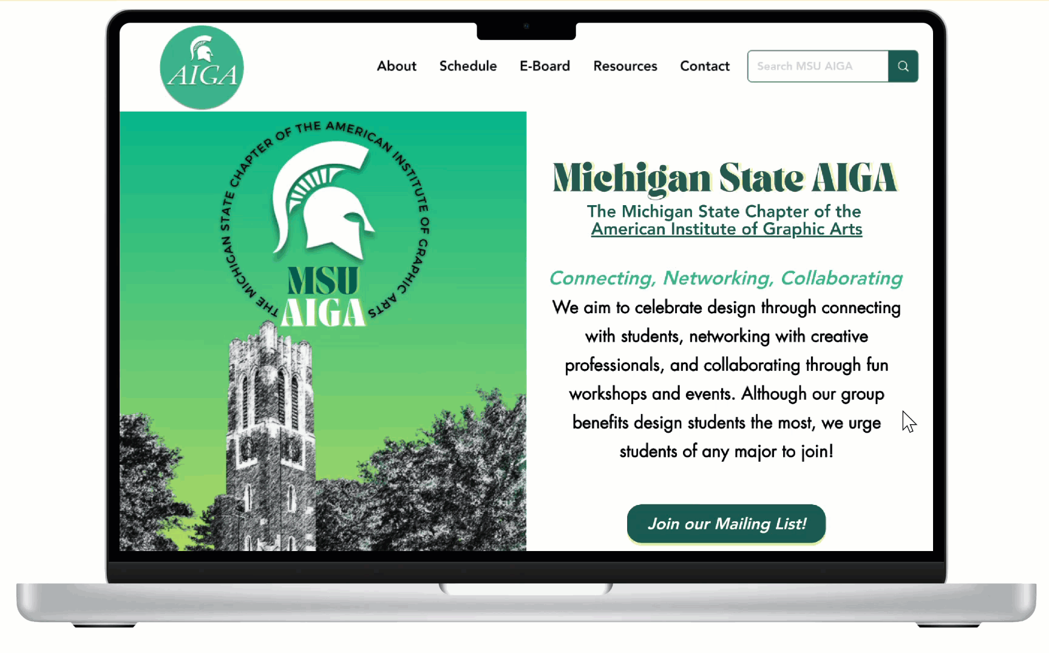Viewport: 1049px width, 653px height.
Task: Open the Contact page
Action: [x=705, y=66]
